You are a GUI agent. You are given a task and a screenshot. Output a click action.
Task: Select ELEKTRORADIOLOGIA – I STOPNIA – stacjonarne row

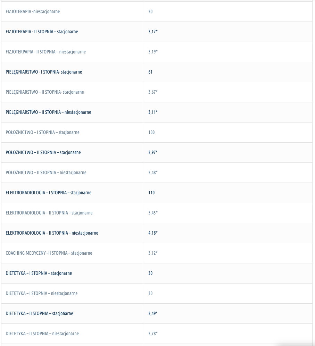pyautogui.click(x=157, y=193)
